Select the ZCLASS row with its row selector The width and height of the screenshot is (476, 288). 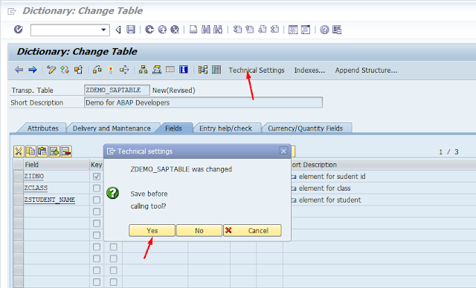pyautogui.click(x=19, y=188)
